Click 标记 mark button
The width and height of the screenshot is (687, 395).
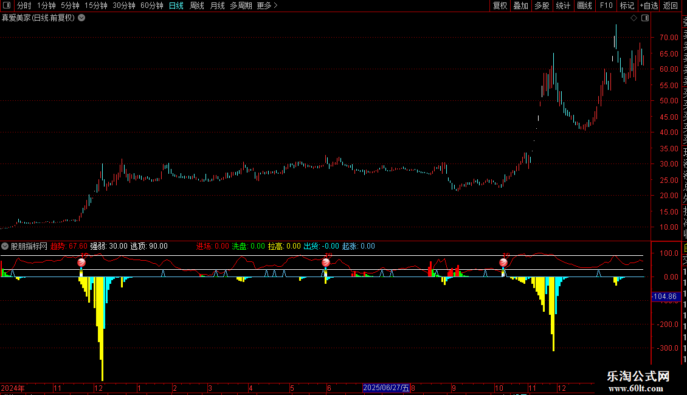coord(627,5)
